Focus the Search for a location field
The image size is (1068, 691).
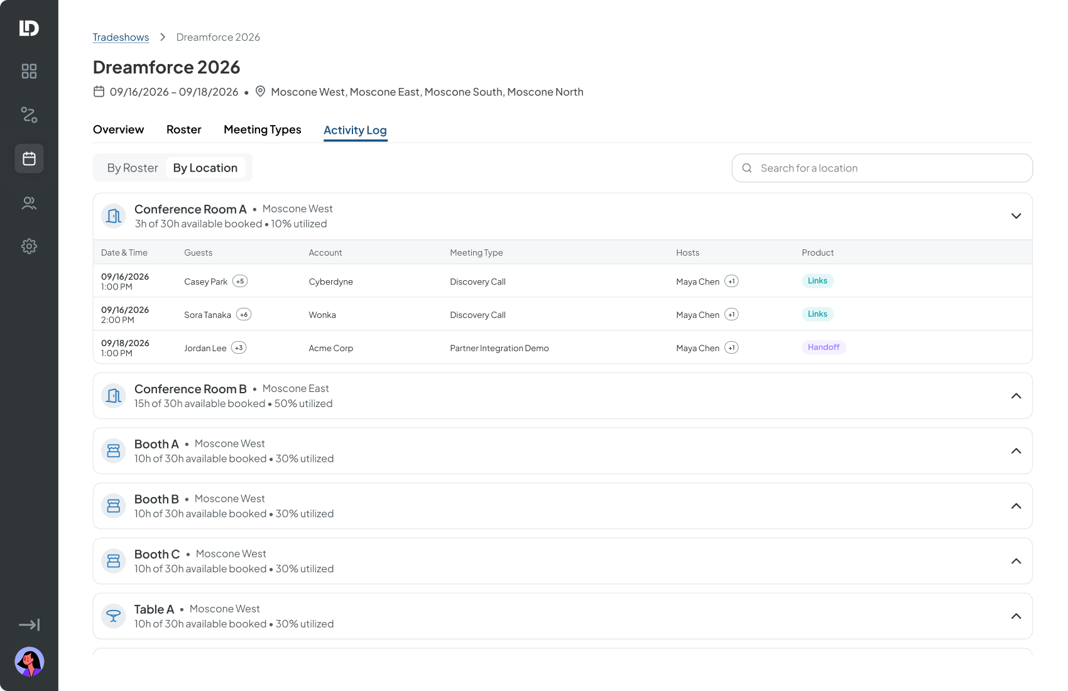882,168
